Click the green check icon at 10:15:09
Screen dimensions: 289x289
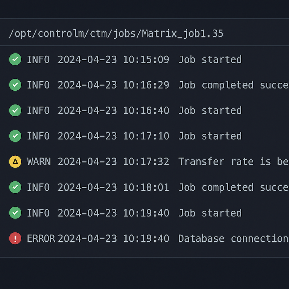click(15, 59)
